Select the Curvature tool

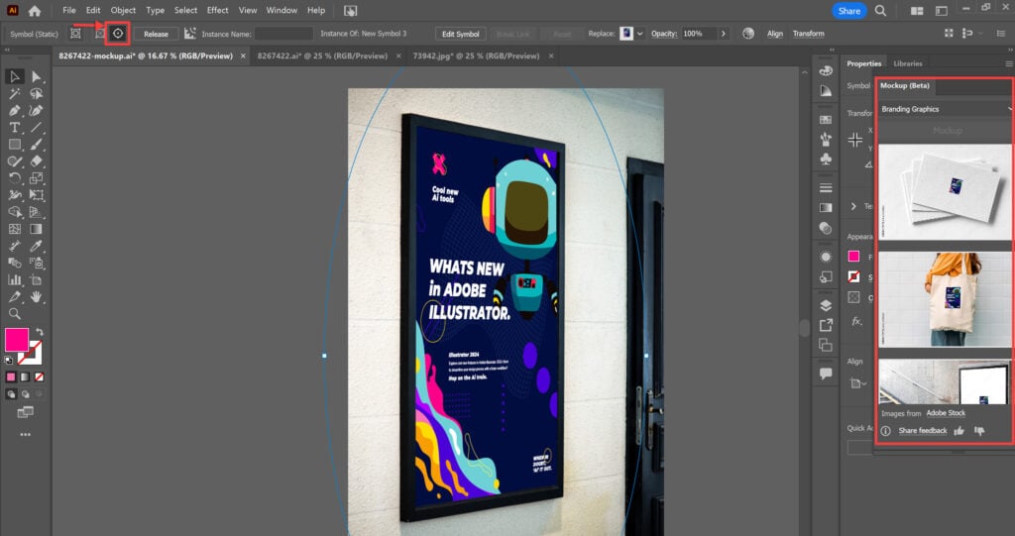[x=37, y=111]
